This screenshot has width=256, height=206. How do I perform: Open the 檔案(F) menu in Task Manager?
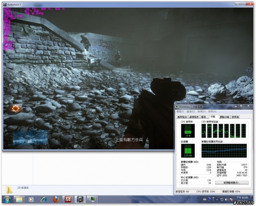pos(180,112)
